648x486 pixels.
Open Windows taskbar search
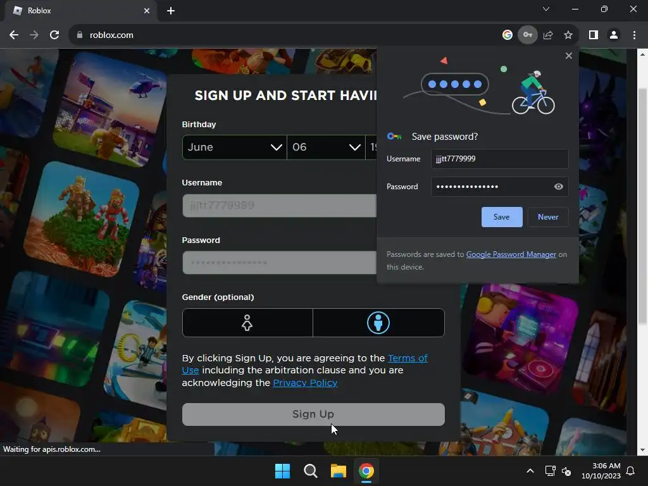[310, 471]
